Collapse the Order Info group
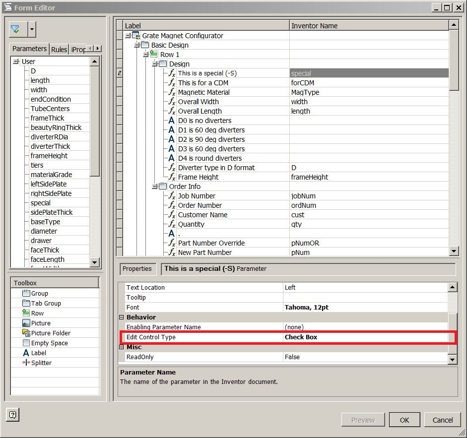This screenshot has width=467, height=438. pyautogui.click(x=154, y=187)
